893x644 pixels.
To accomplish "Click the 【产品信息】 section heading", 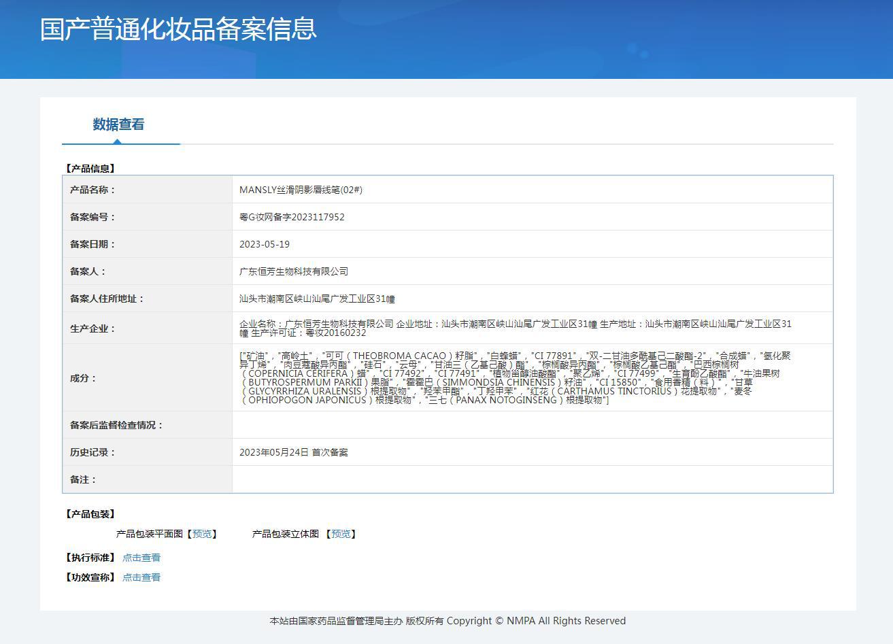I will pos(90,169).
